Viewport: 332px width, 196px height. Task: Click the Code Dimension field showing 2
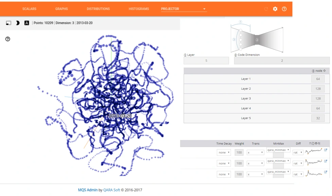pos(282,60)
